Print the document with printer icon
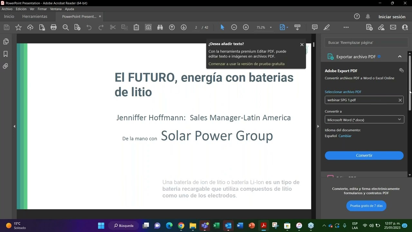This screenshot has height=232, width=412. (54, 27)
